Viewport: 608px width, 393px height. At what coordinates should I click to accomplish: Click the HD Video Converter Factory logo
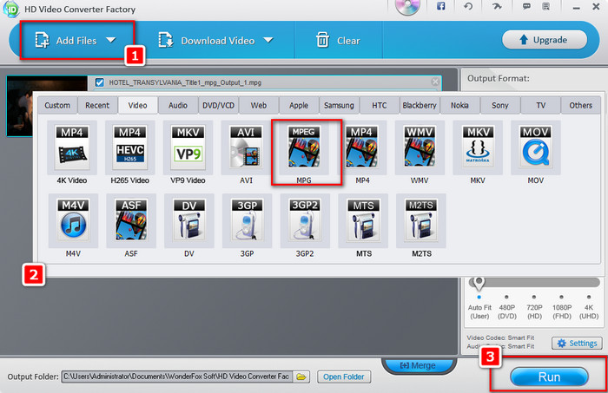(10, 9)
